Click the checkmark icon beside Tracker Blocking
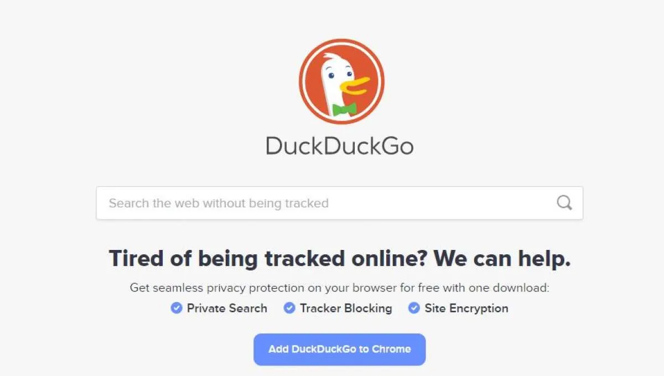The height and width of the screenshot is (376, 664). click(x=289, y=308)
